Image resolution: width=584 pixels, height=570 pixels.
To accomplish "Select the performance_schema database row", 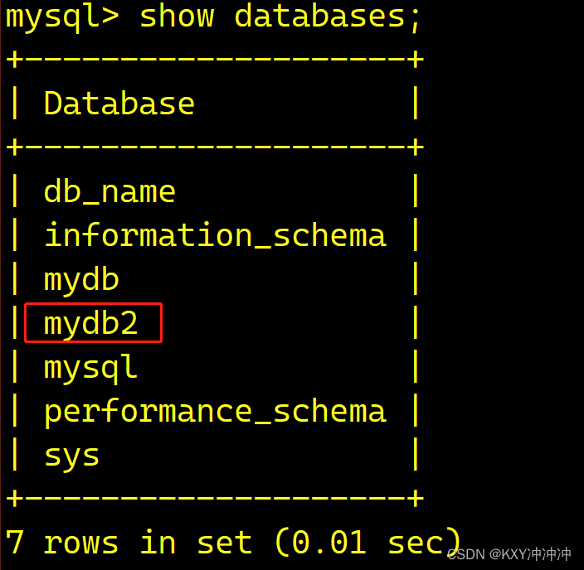I will coord(215,412).
